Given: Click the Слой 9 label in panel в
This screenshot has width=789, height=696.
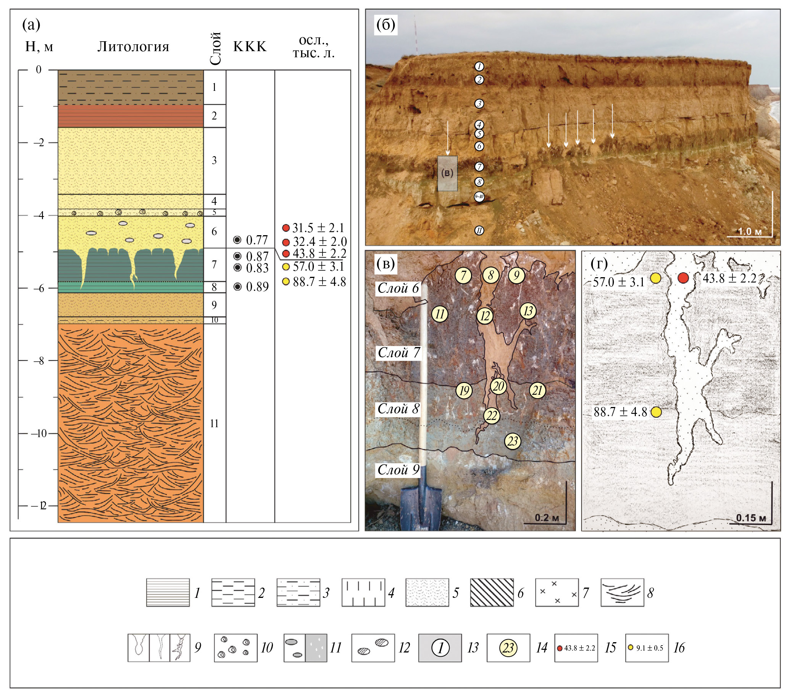Looking at the screenshot, I should click(x=399, y=470).
